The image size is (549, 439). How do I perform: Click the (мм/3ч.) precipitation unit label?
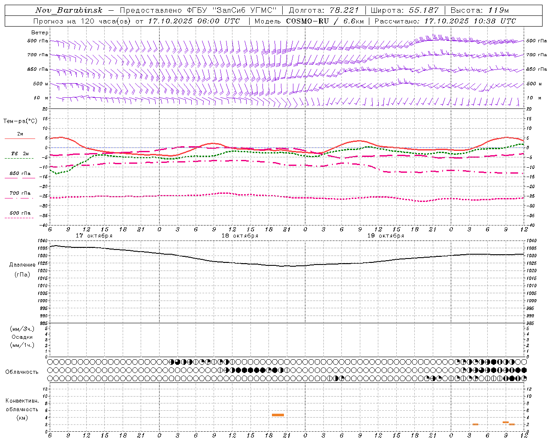22,329
